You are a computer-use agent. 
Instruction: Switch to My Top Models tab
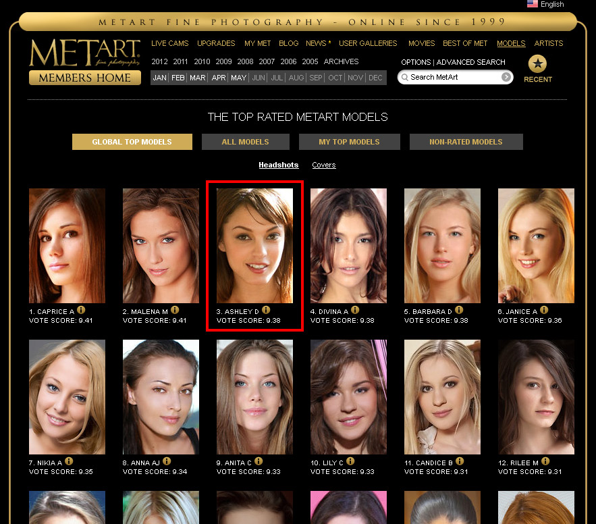pos(350,142)
